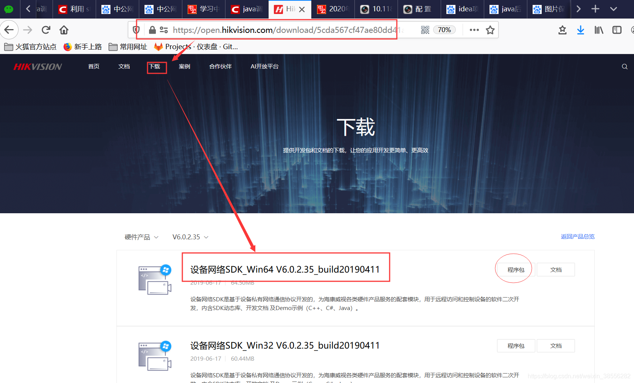Open 合作伙伴 in site navigation

[221, 67]
